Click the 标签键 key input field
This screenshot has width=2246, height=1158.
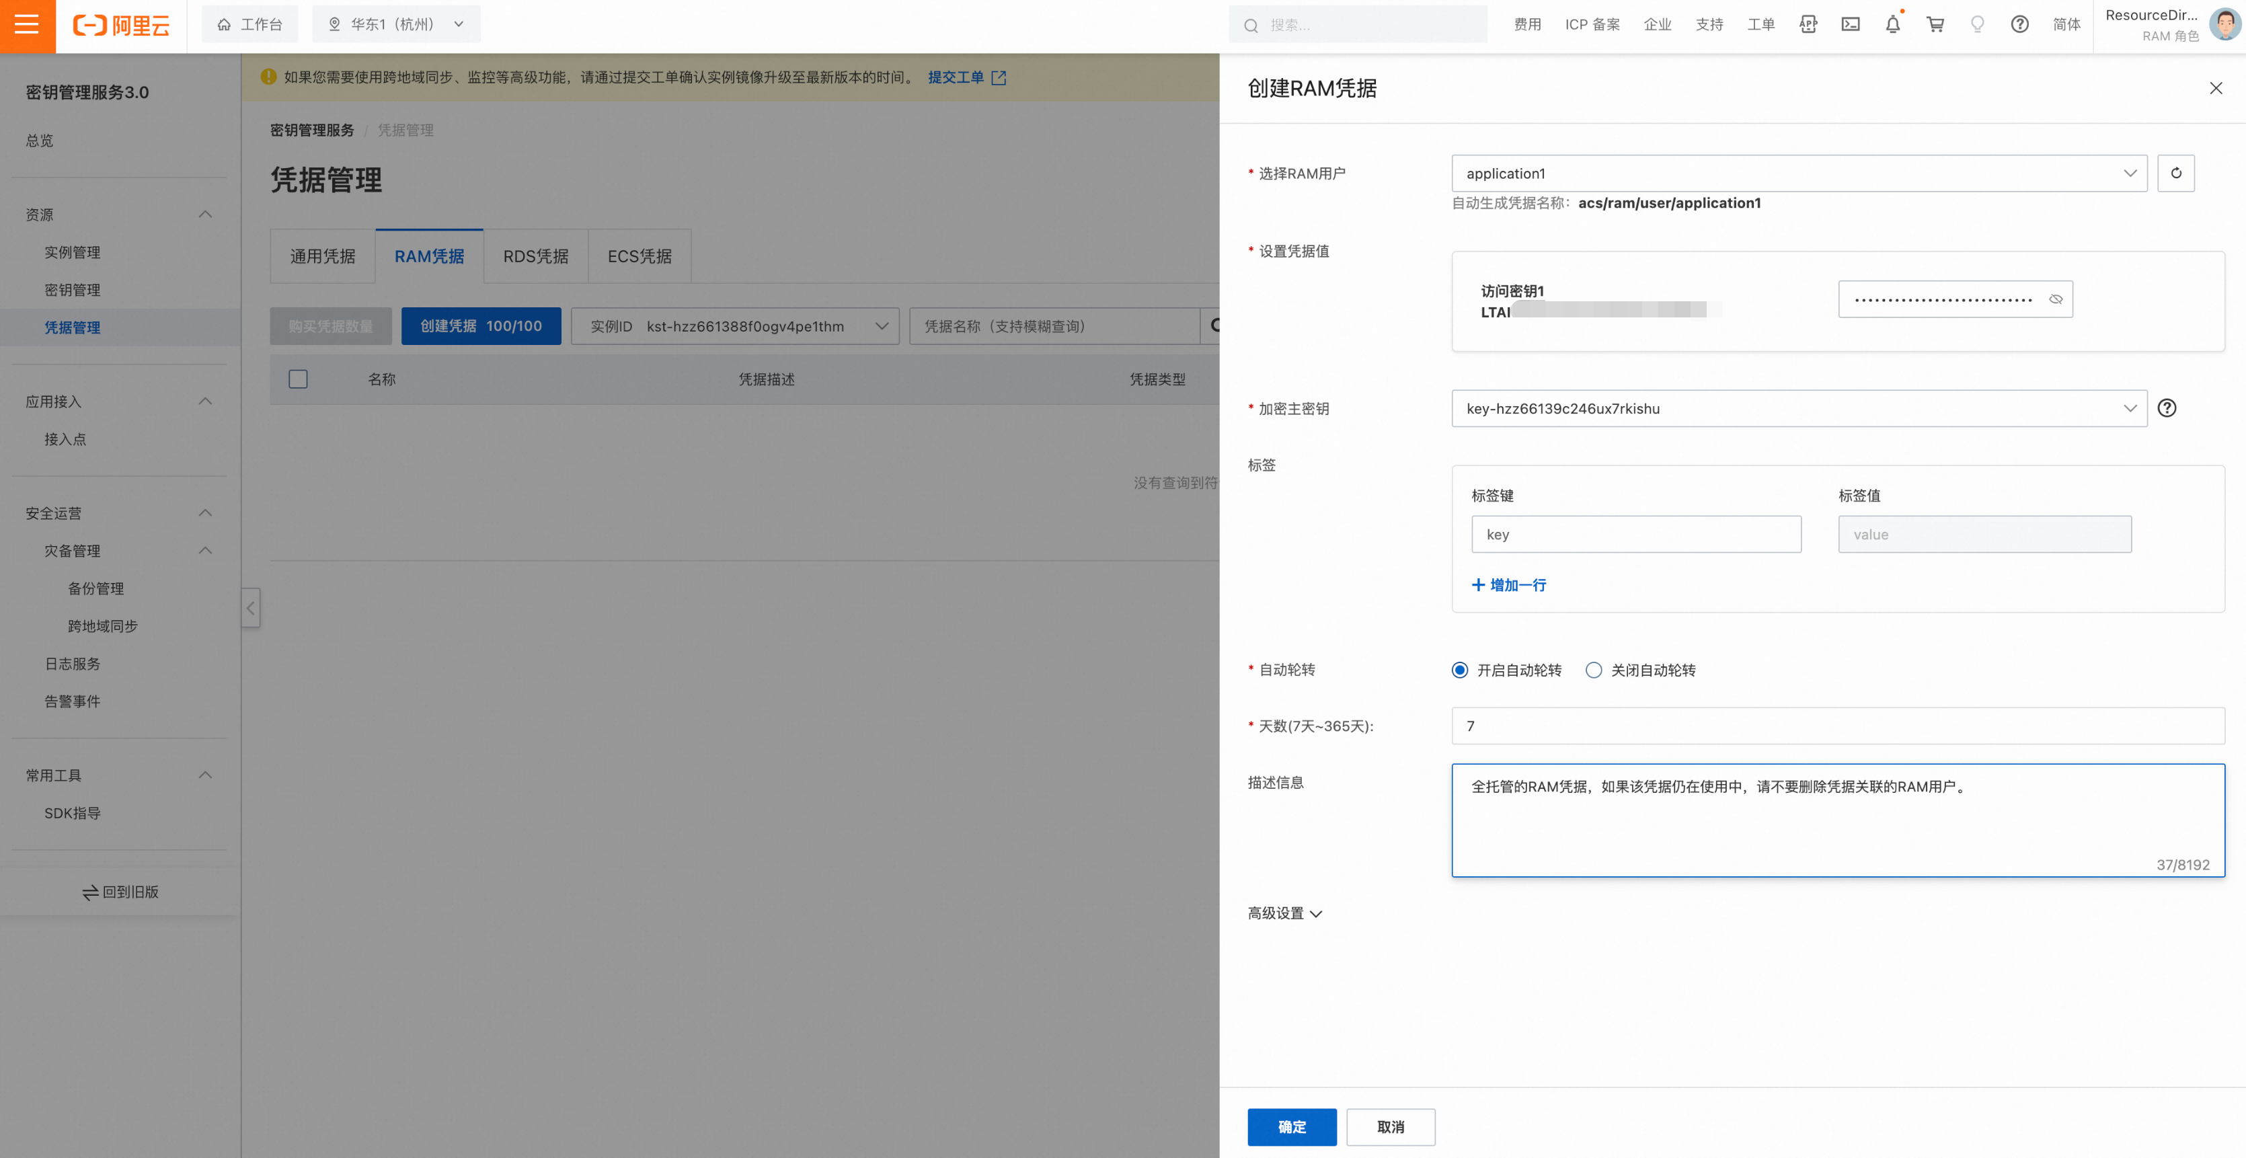(x=1635, y=535)
